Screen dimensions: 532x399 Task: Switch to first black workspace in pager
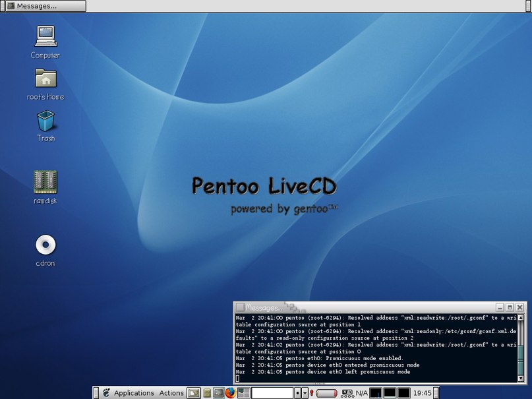pos(375,393)
